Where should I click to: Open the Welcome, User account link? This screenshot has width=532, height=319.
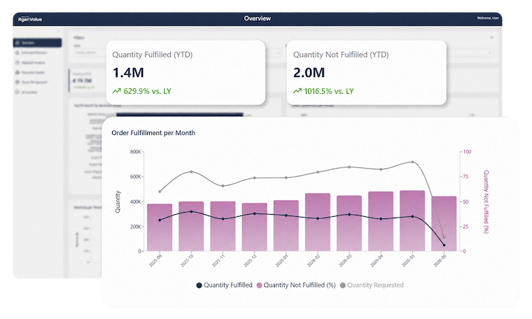(x=488, y=18)
